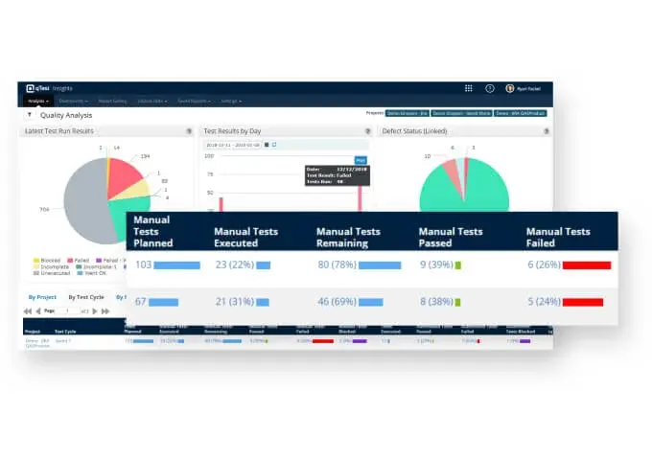
Task: Switch to the By Test Cycle tab
Action: coord(85,297)
